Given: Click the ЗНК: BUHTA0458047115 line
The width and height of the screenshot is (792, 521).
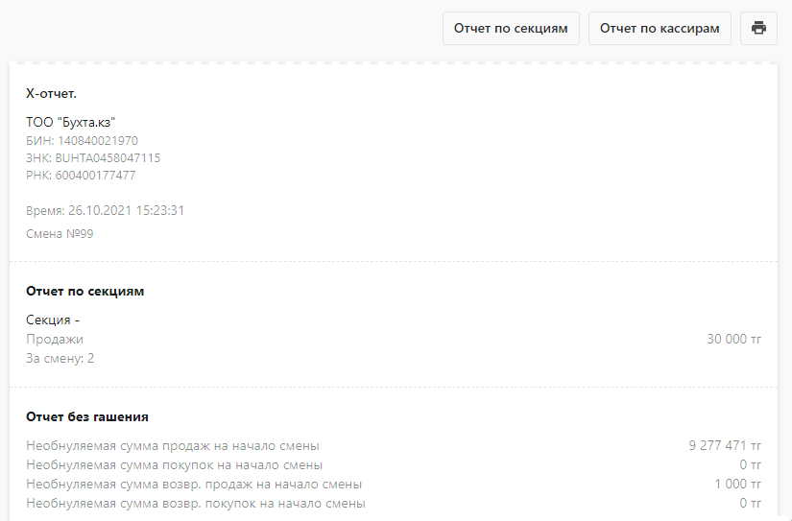Looking at the screenshot, I should click(93, 158).
